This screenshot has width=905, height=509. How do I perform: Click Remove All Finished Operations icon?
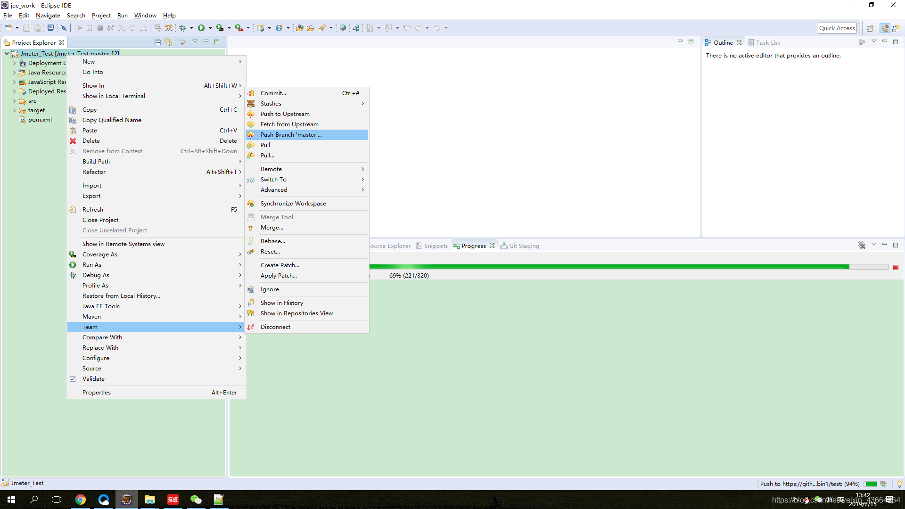point(862,245)
